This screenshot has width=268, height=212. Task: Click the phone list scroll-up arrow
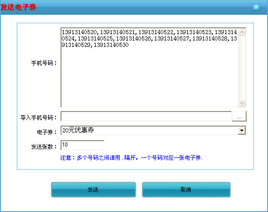point(242,32)
